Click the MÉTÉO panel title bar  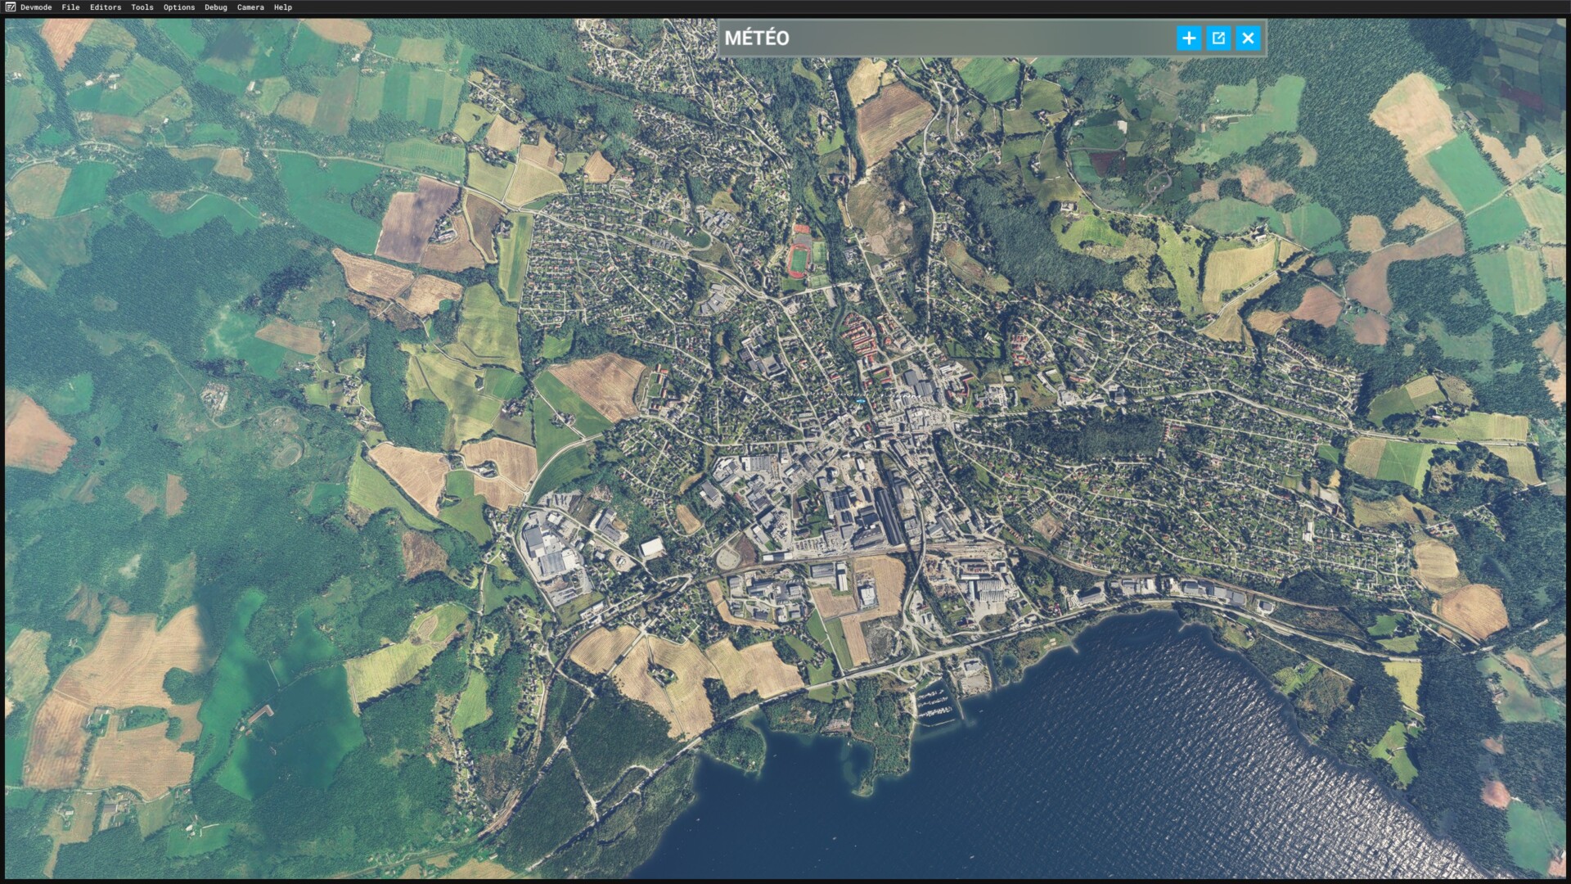tap(941, 38)
